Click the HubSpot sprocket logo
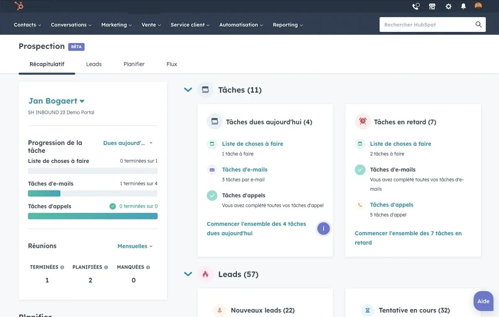 tap(19, 6)
